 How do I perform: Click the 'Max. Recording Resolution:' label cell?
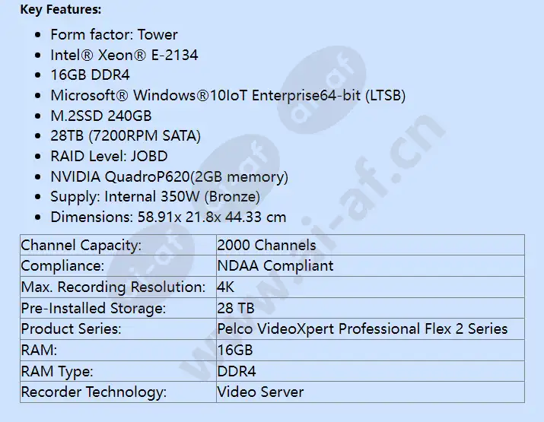pos(118,287)
